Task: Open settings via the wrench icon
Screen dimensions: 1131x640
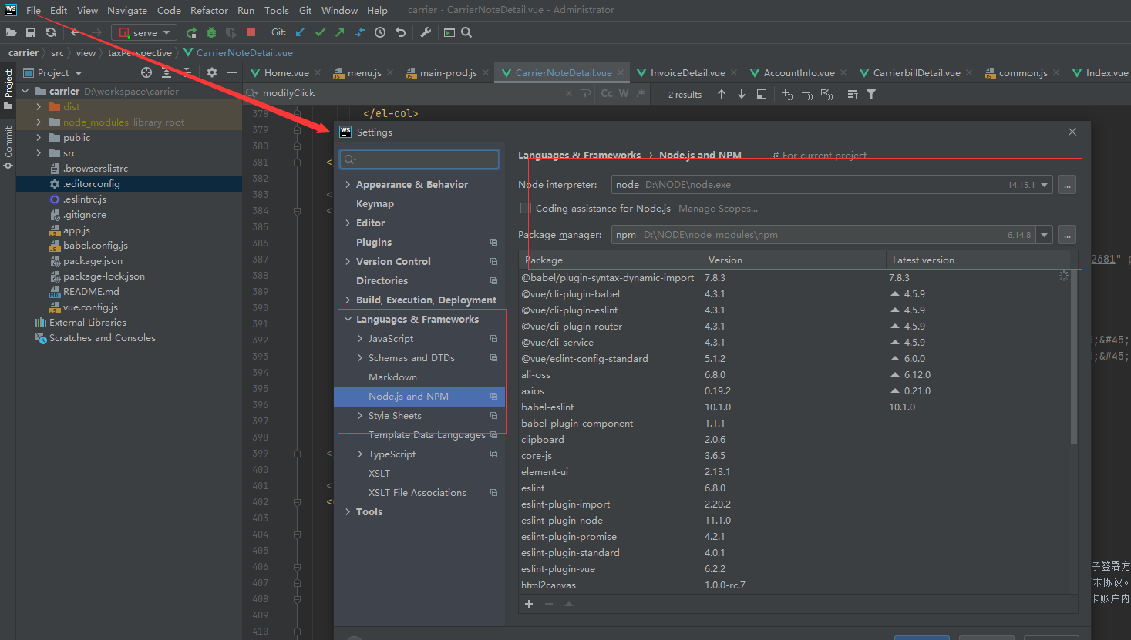Action: pos(426,32)
